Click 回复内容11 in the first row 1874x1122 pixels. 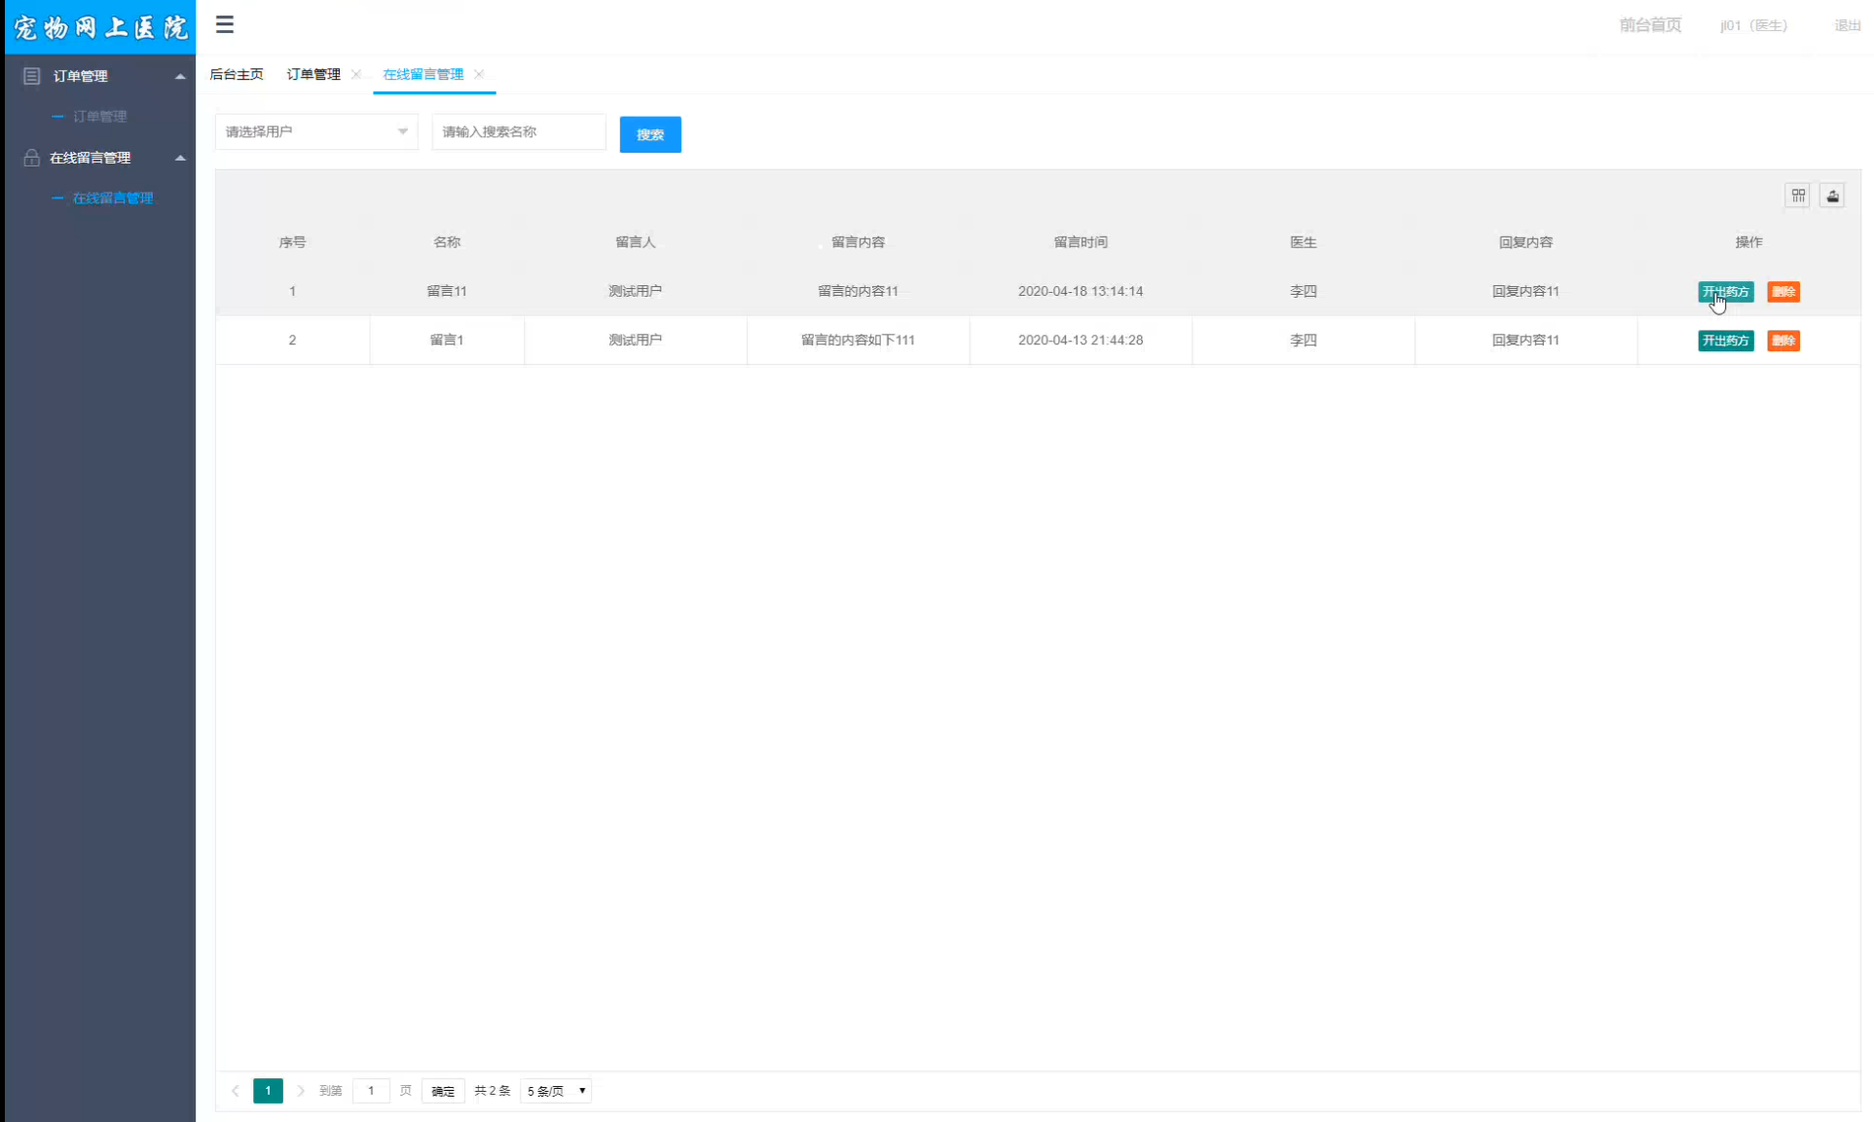[1525, 291]
